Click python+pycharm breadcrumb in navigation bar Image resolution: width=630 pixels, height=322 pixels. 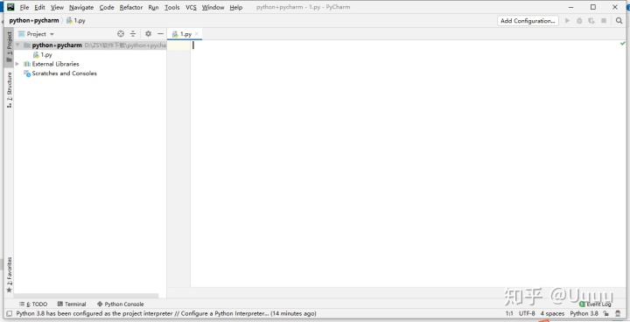tap(34, 20)
